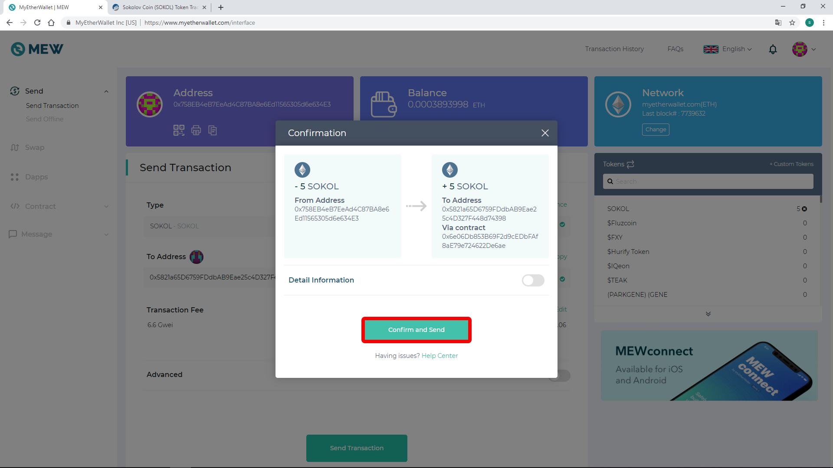This screenshot has width=833, height=468.
Task: Go back in browser
Action: tap(10, 23)
